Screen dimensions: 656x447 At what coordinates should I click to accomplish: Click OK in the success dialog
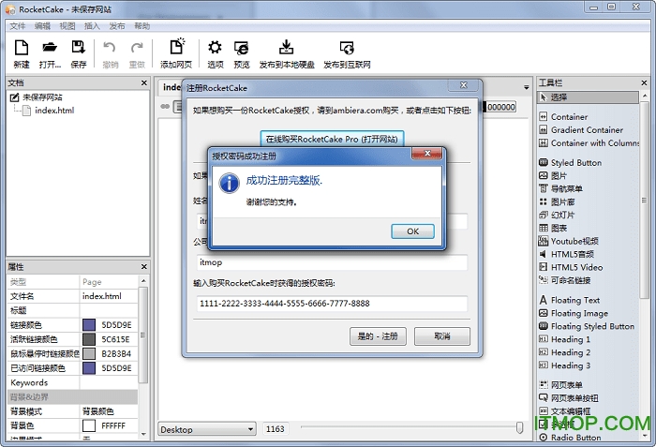point(412,231)
